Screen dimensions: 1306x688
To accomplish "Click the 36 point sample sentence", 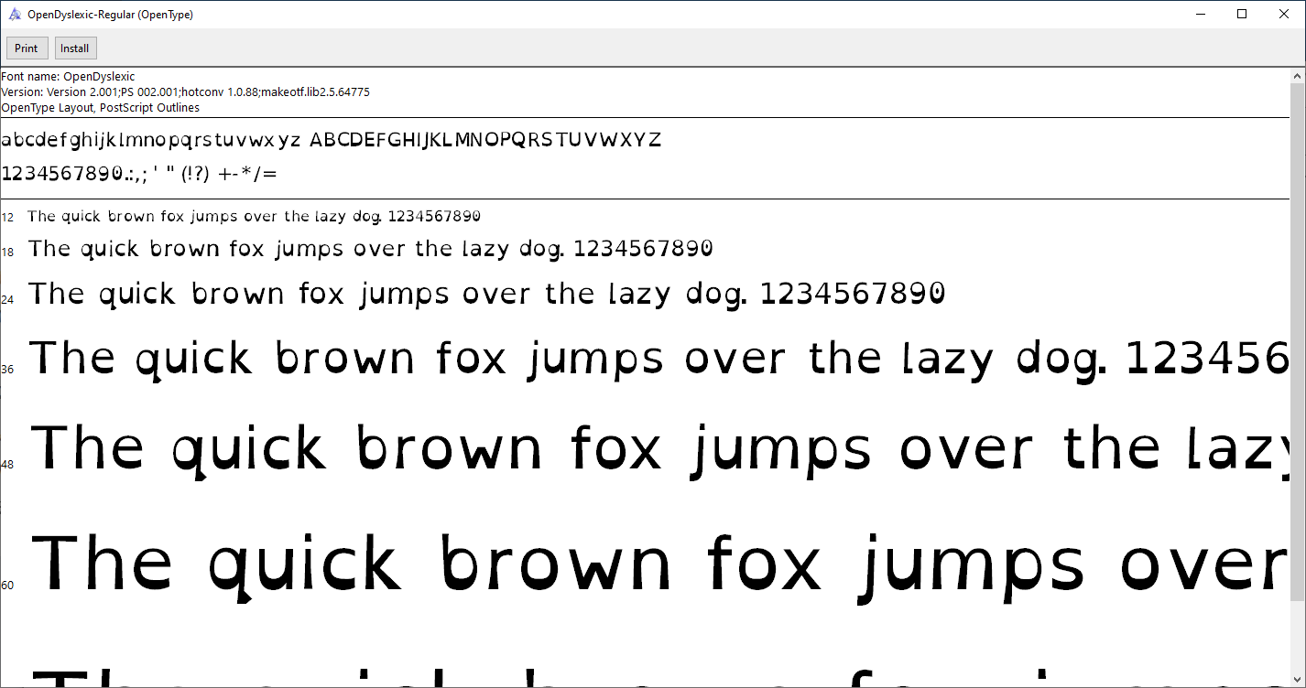I will pyautogui.click(x=659, y=360).
